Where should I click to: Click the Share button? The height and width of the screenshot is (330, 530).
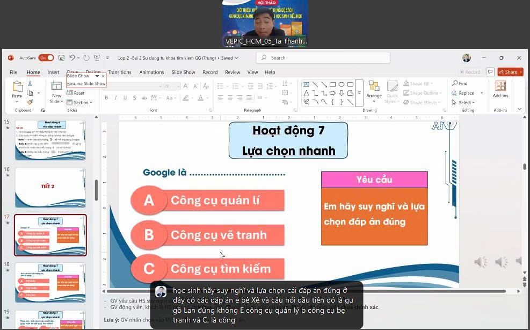coord(510,72)
